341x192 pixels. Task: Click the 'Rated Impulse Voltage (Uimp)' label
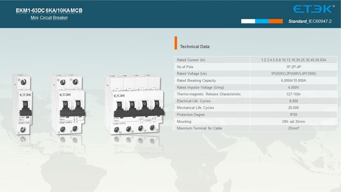pos(200,88)
